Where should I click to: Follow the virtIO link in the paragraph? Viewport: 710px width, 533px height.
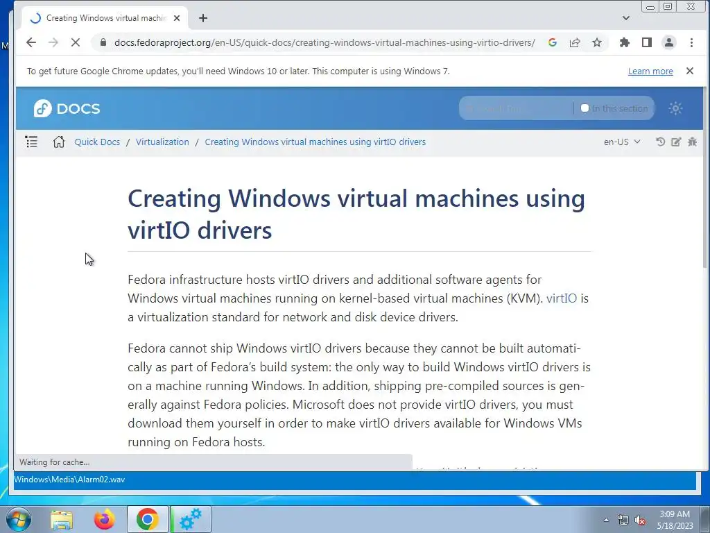point(562,298)
